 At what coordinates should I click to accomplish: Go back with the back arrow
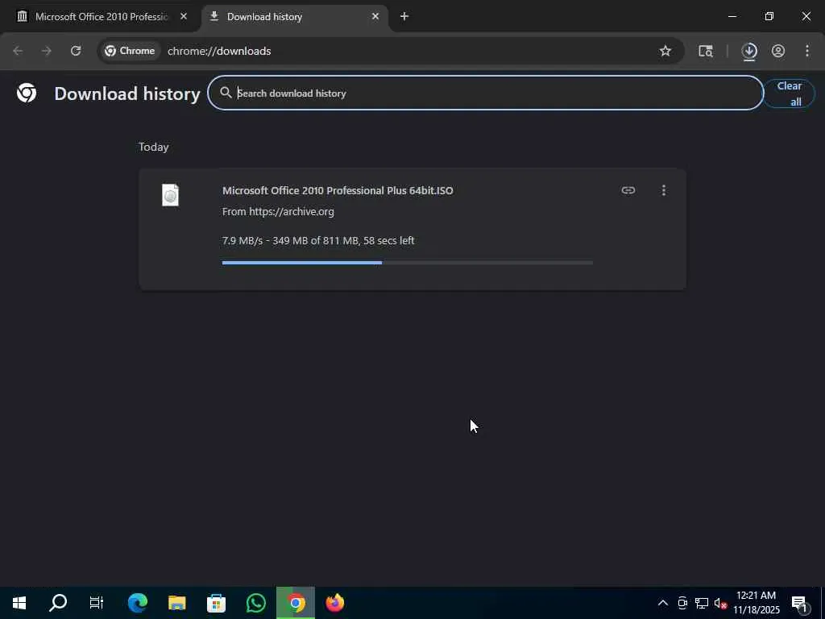18,51
